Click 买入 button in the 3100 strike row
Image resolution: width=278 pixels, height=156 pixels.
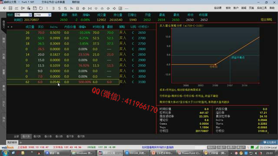(x=122, y=82)
